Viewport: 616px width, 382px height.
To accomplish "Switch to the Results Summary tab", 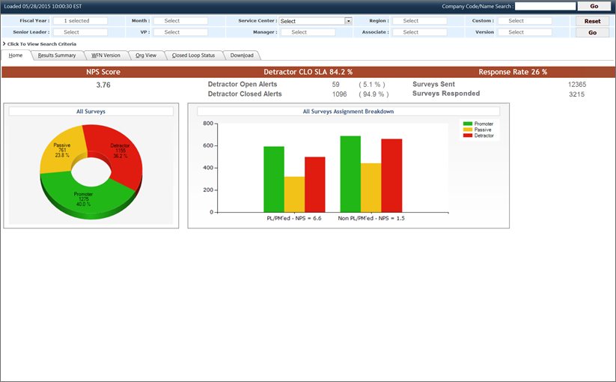I will click(x=57, y=55).
